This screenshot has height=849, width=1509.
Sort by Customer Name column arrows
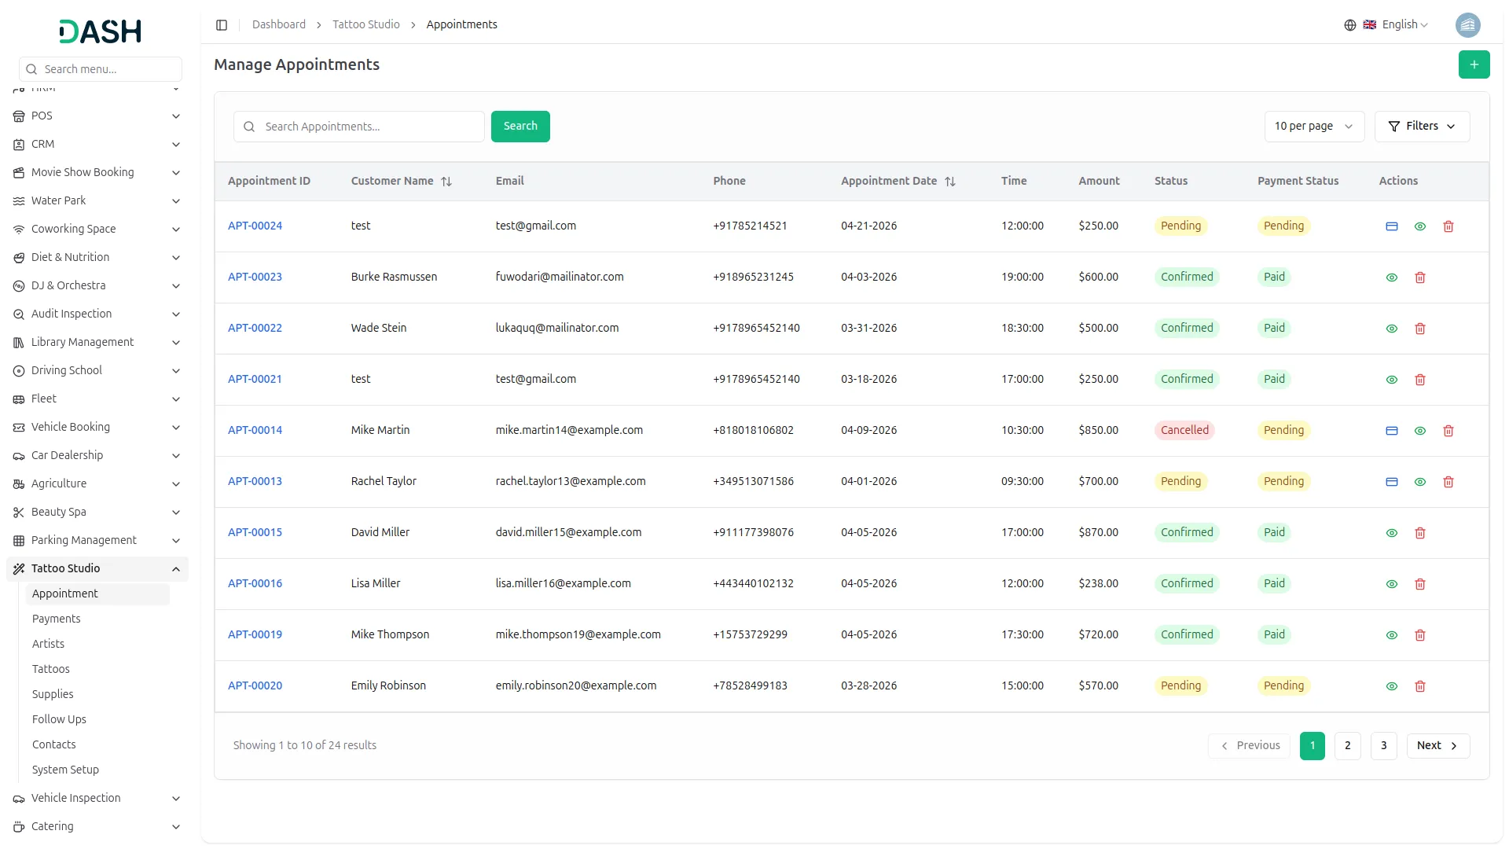(446, 182)
